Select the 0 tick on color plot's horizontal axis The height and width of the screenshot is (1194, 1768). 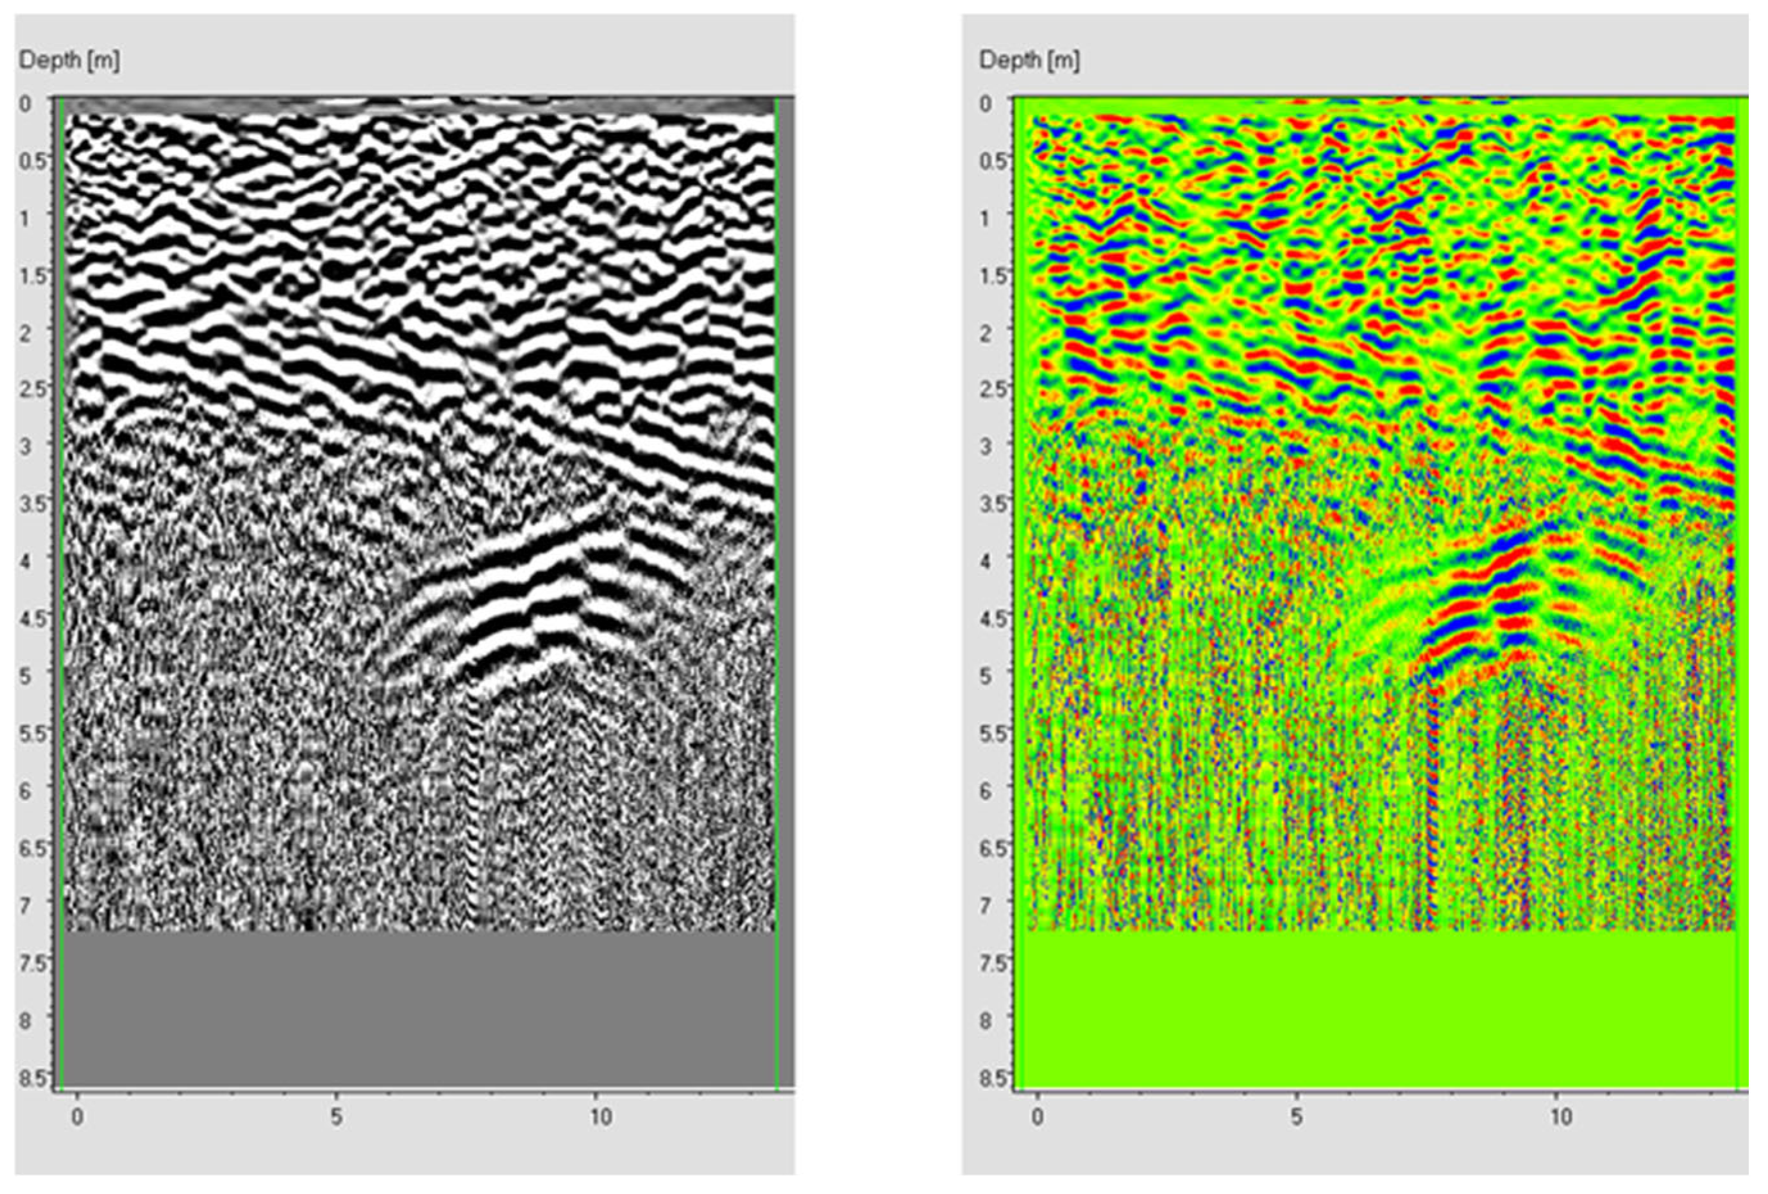1036,1118
